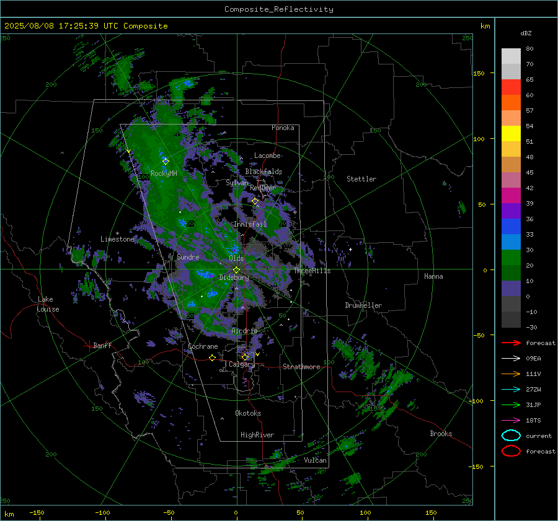Image resolution: width=558 pixels, height=521 pixels.
Task: Click the red swatch between 60 and 65 dBZ
Action: click(511, 87)
